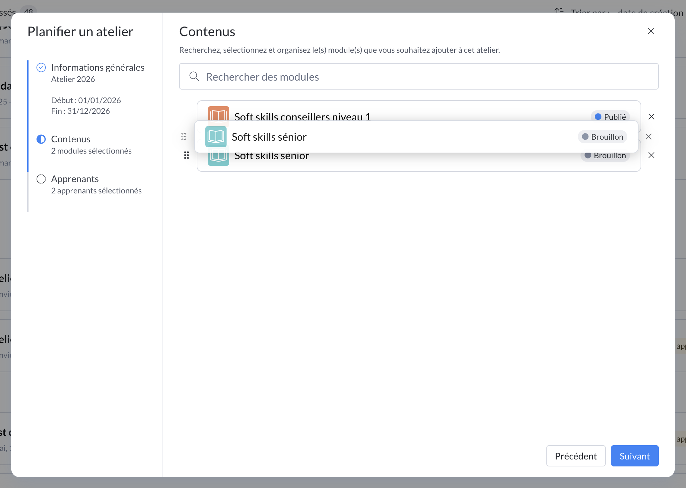Open the Apprenants step

75,179
